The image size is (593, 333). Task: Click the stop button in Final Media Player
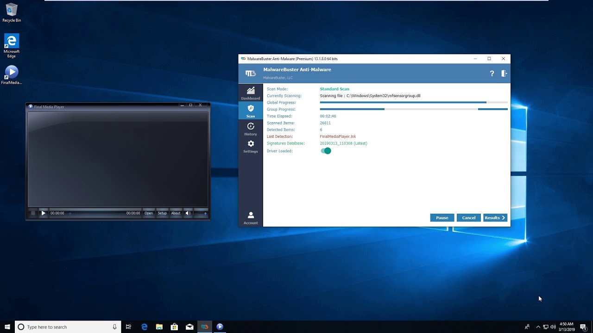click(33, 213)
